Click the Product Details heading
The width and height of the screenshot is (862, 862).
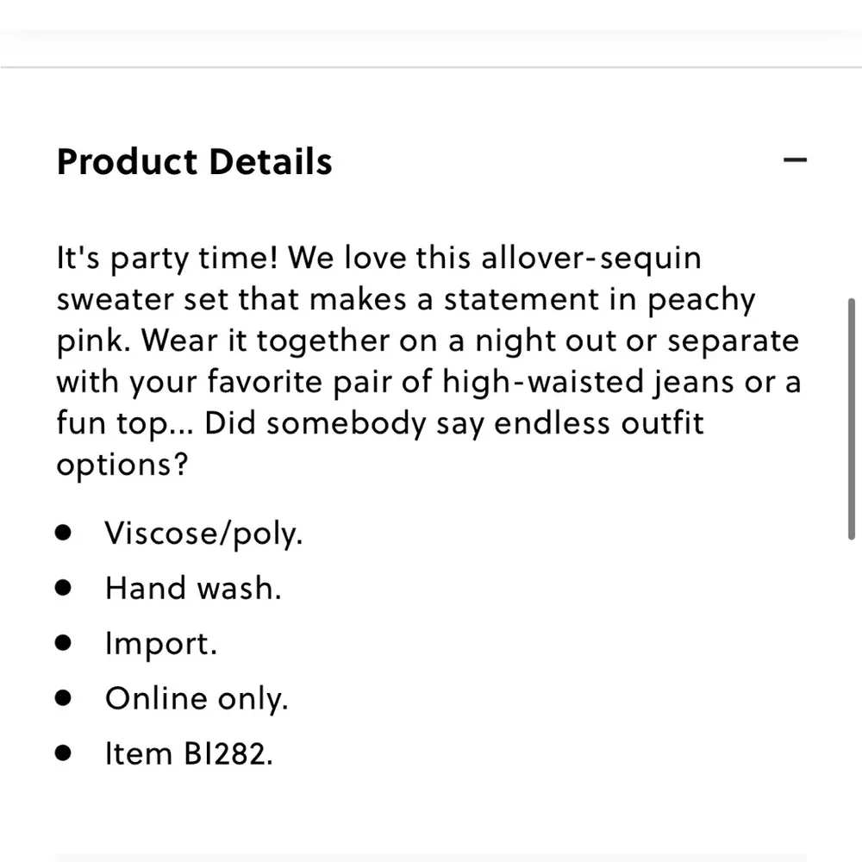(x=194, y=162)
